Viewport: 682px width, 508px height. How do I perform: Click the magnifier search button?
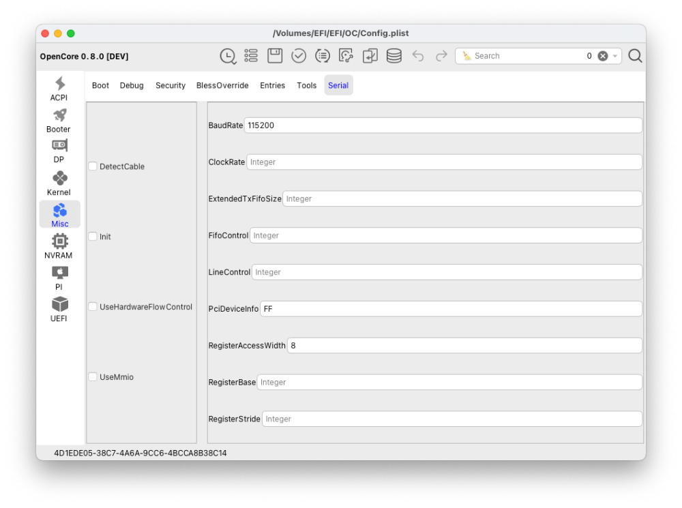pos(635,56)
